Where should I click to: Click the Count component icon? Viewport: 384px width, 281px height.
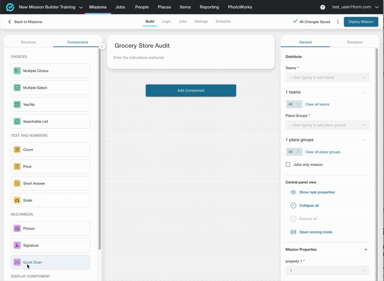[x=17, y=150]
